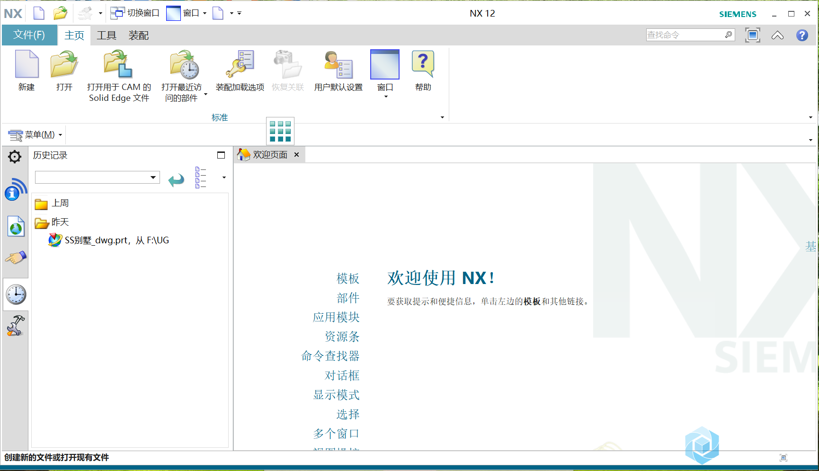Select the 上周 folder in history
Image resolution: width=819 pixels, height=471 pixels.
(52, 204)
